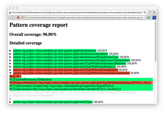Click the vertical scrollbar thumb

click(x=156, y=41)
